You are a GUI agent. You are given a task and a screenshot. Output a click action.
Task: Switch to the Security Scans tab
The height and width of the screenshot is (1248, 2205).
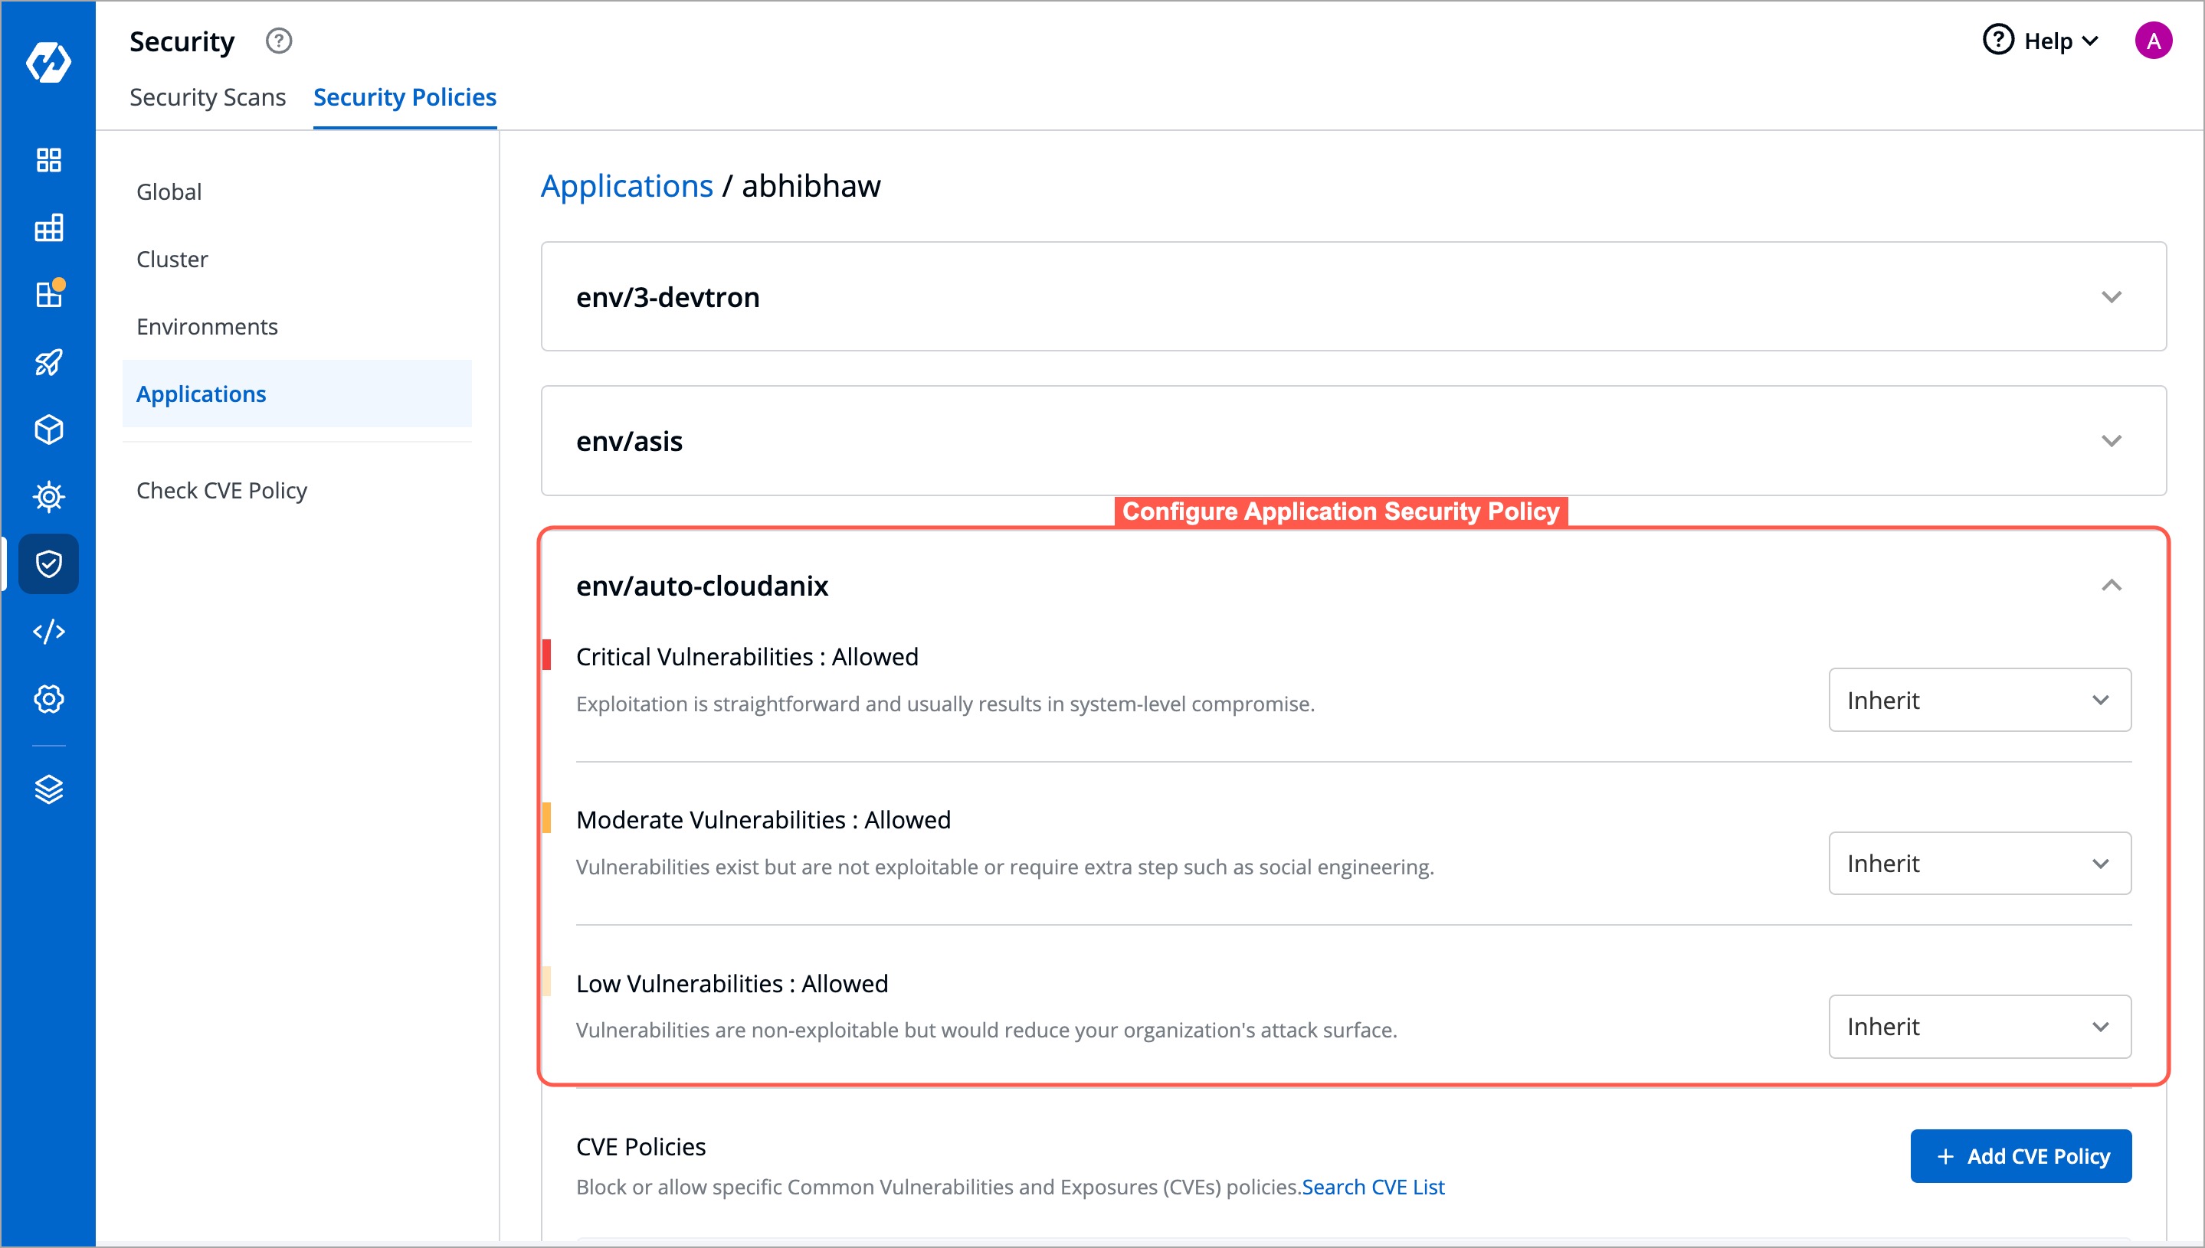click(x=208, y=97)
